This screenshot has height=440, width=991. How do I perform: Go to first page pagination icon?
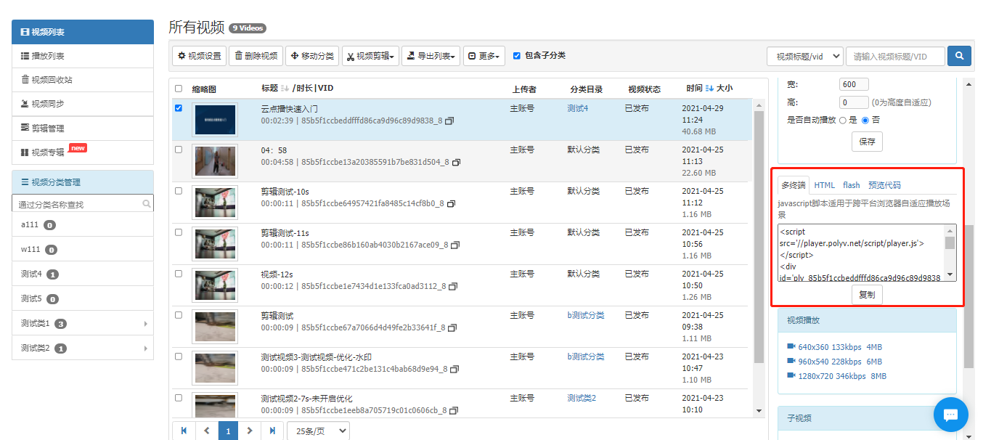point(184,431)
